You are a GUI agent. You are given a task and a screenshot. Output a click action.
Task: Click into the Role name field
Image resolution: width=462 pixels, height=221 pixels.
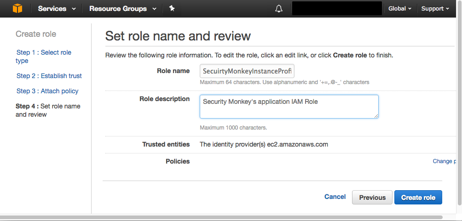coord(247,72)
